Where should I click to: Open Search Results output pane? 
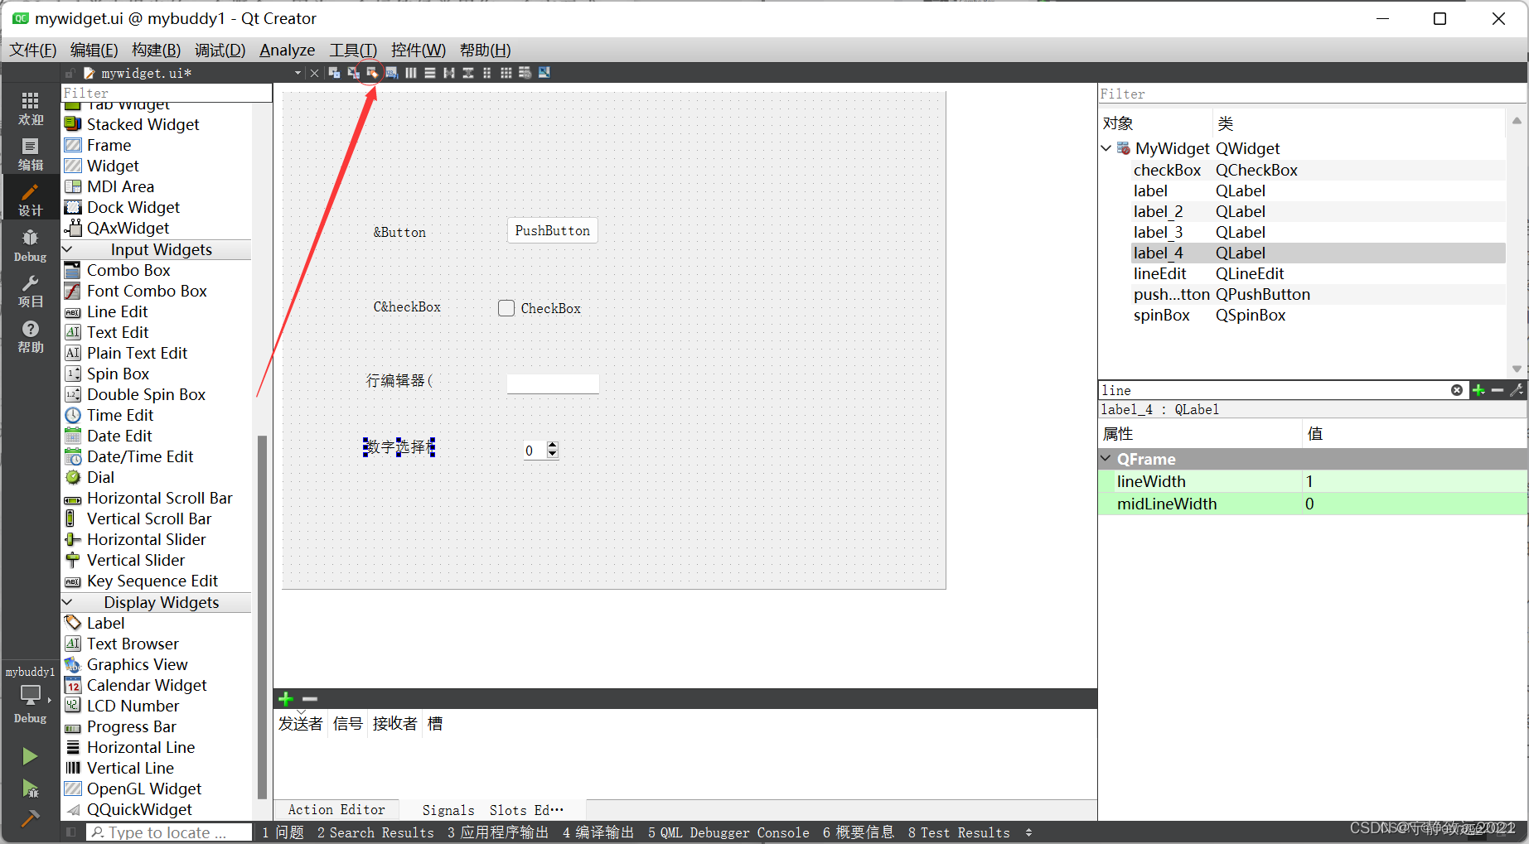pyautogui.click(x=375, y=832)
